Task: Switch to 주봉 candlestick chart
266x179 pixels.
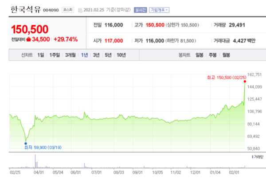Action: 213,55
